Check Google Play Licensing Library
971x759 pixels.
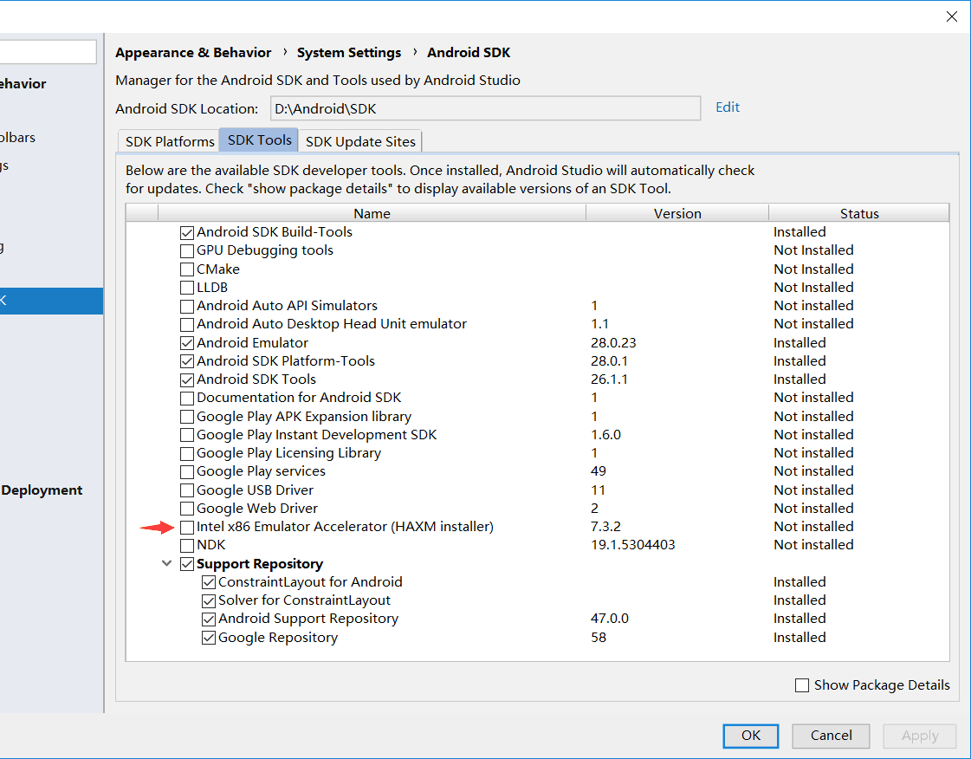tap(186, 453)
